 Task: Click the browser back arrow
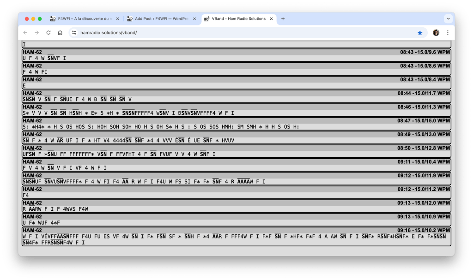(x=25, y=33)
